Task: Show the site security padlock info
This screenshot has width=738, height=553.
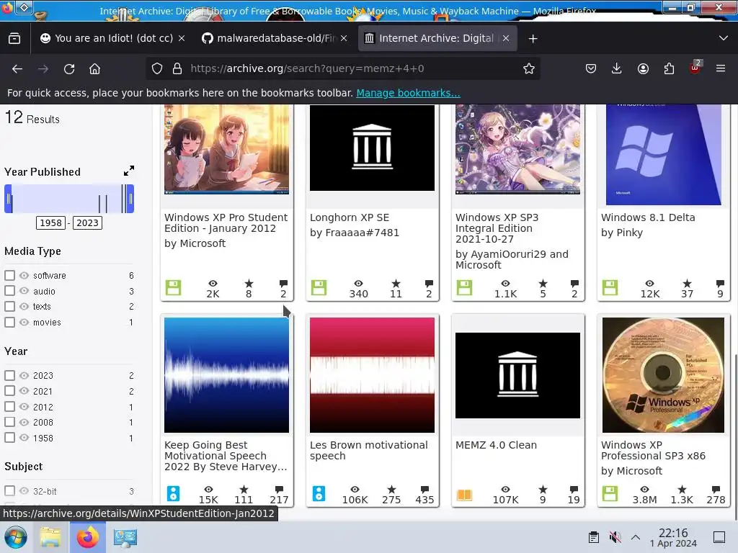Action: [177, 68]
